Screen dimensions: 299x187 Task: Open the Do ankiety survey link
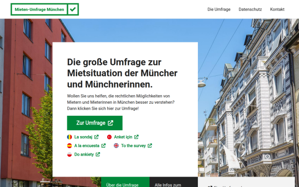coord(84,155)
